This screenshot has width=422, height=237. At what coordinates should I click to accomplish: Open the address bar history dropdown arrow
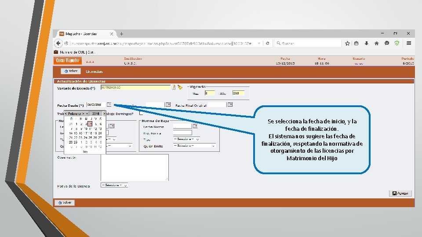click(x=259, y=43)
